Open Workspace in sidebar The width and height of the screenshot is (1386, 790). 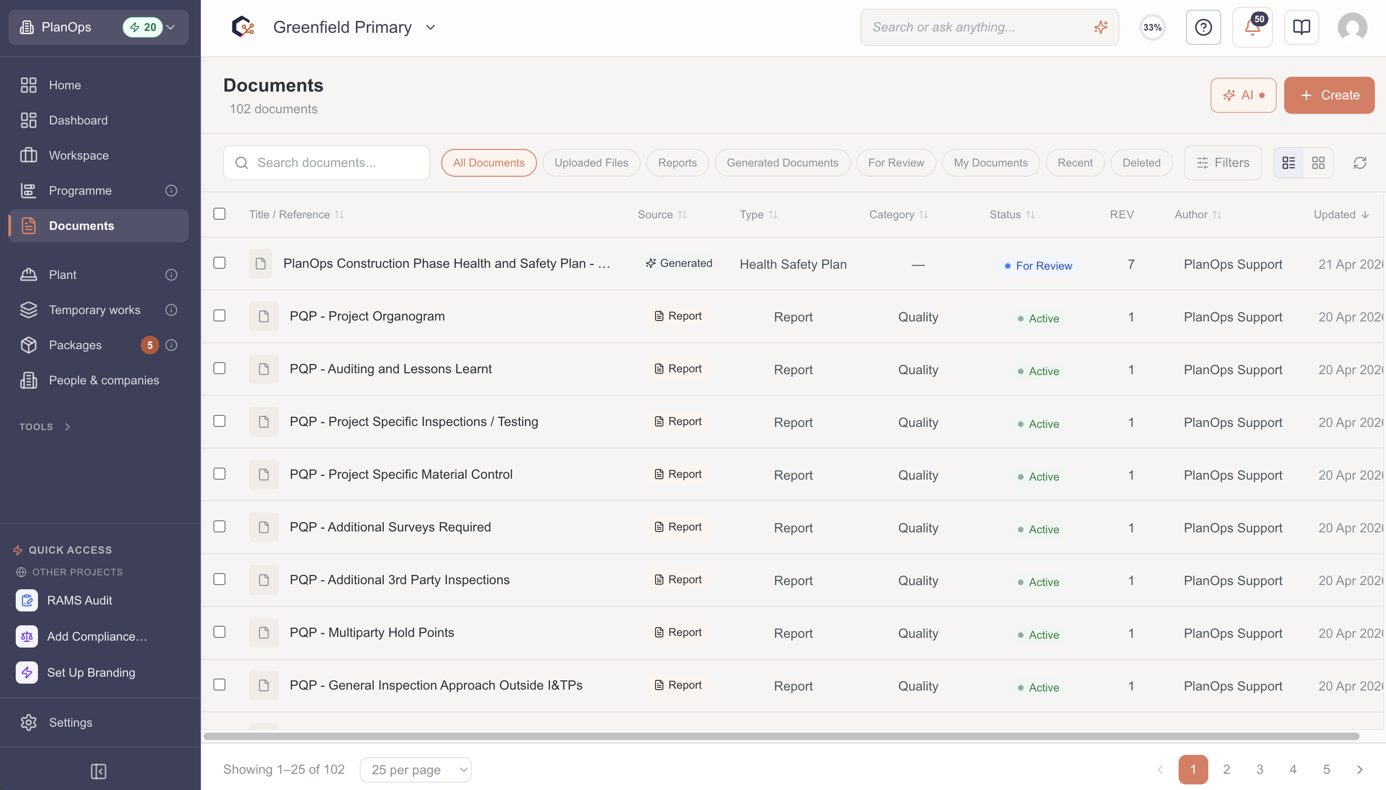(98, 155)
